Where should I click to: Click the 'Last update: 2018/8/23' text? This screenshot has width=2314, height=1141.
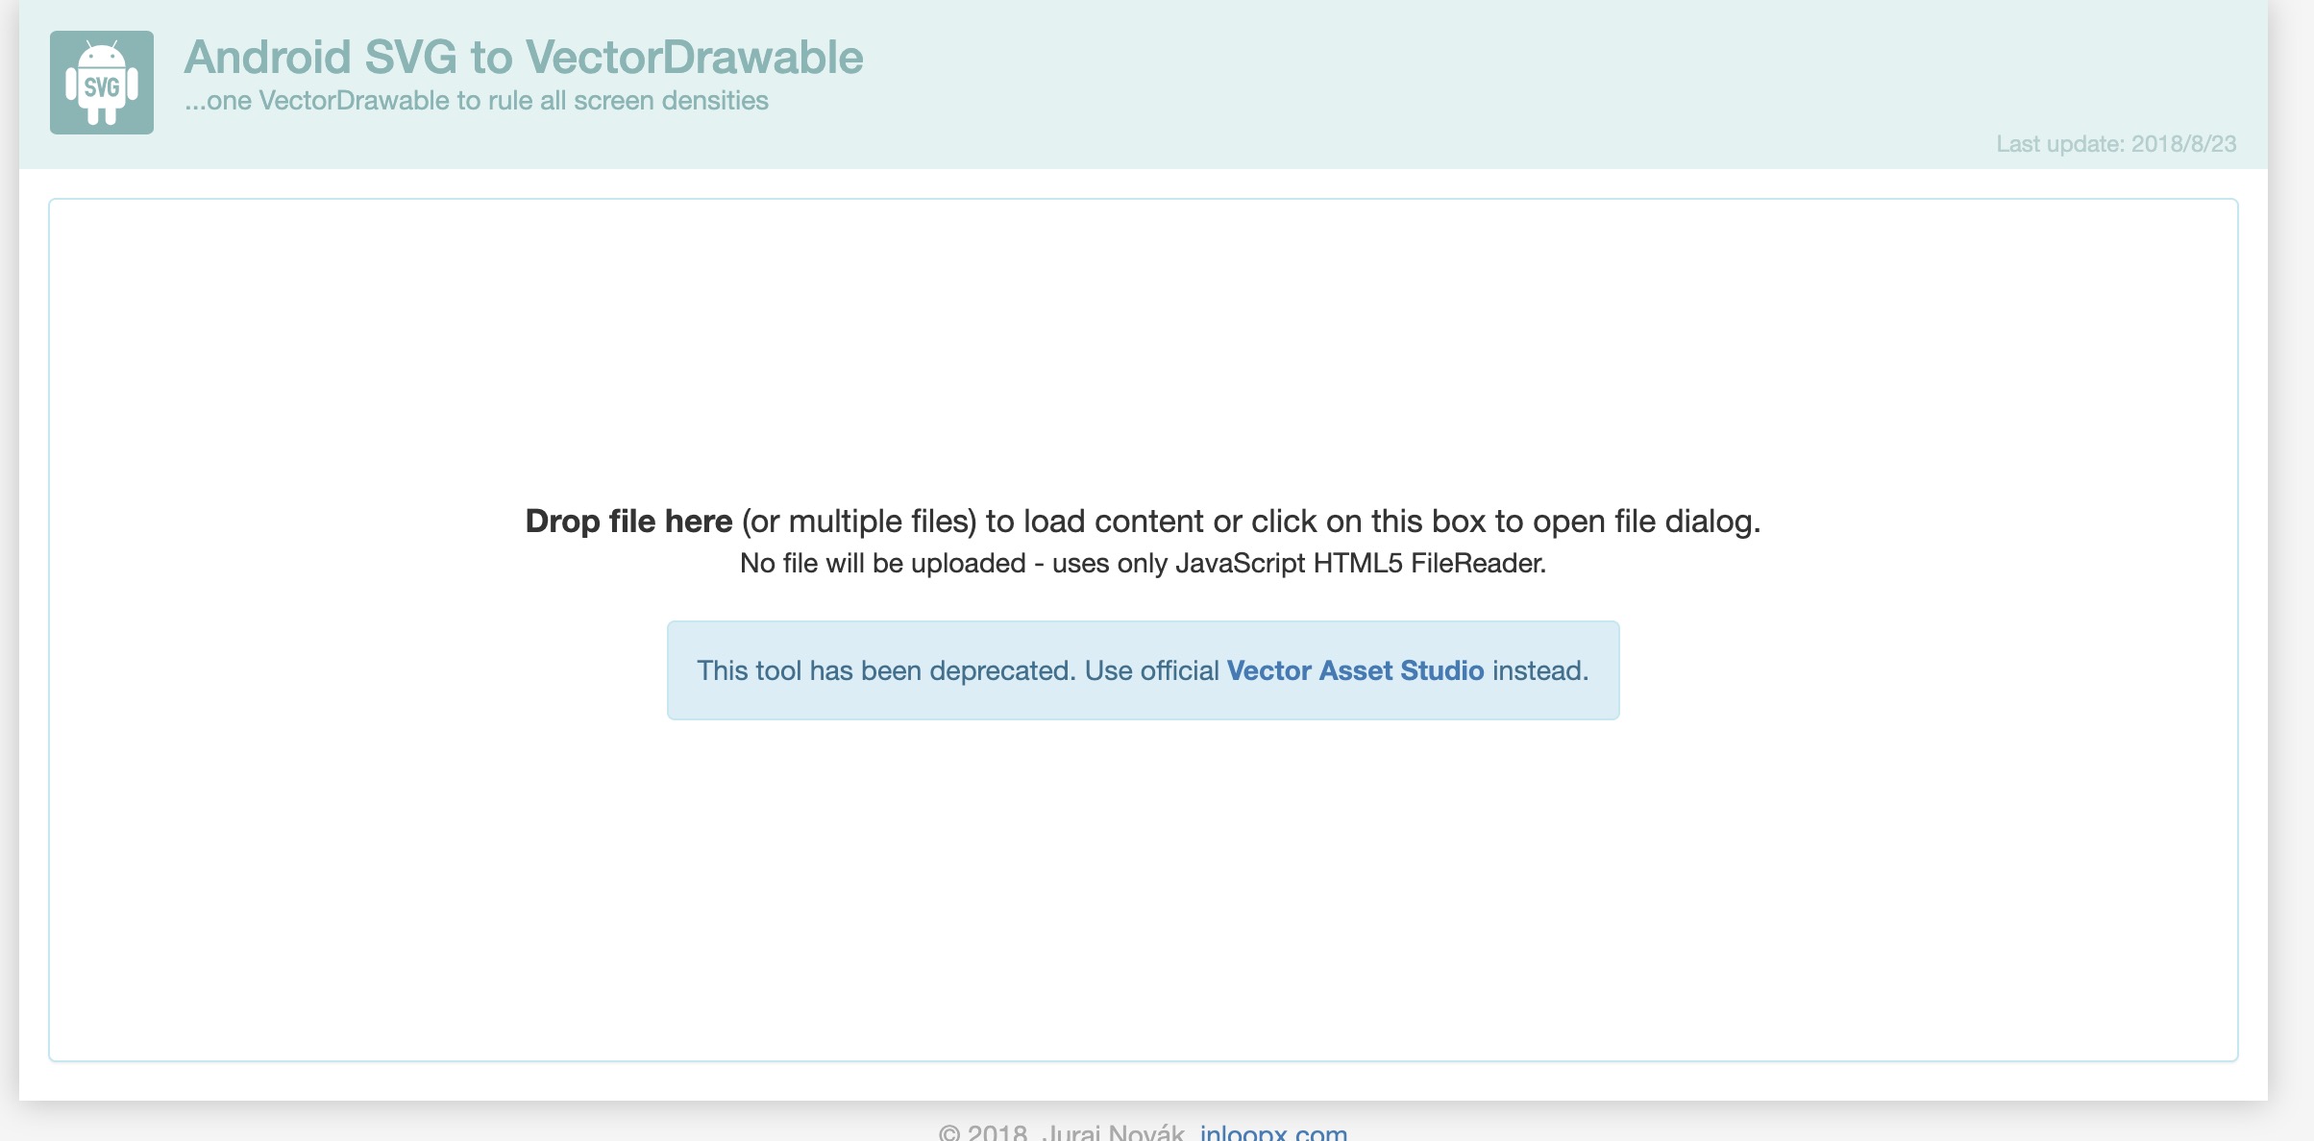[x=2116, y=144]
